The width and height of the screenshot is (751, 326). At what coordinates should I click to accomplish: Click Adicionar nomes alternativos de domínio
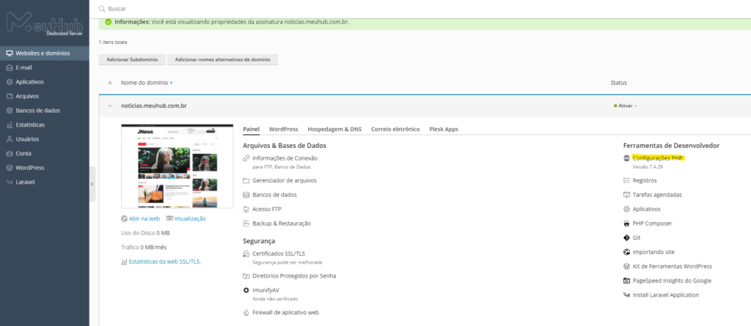click(223, 60)
